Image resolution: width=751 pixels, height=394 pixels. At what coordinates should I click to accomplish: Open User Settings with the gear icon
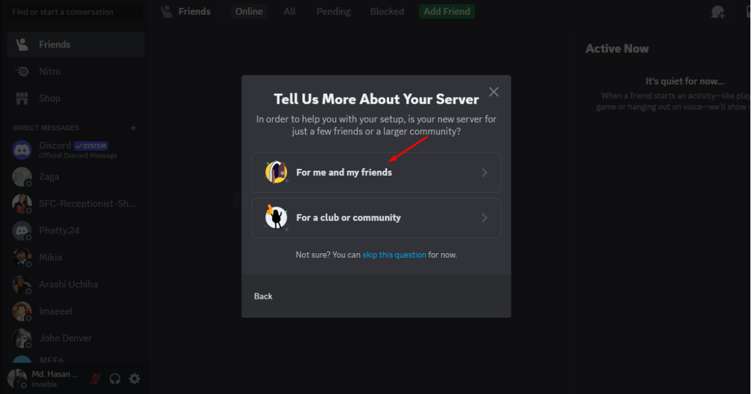click(x=135, y=378)
